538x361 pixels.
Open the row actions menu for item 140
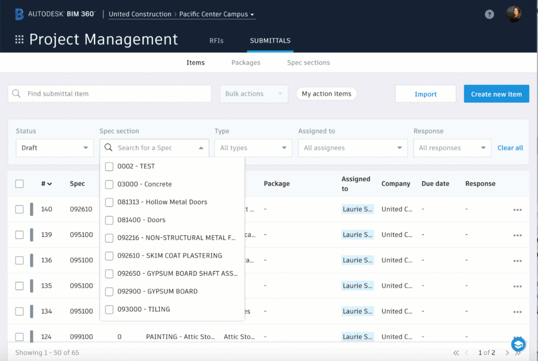tap(518, 209)
